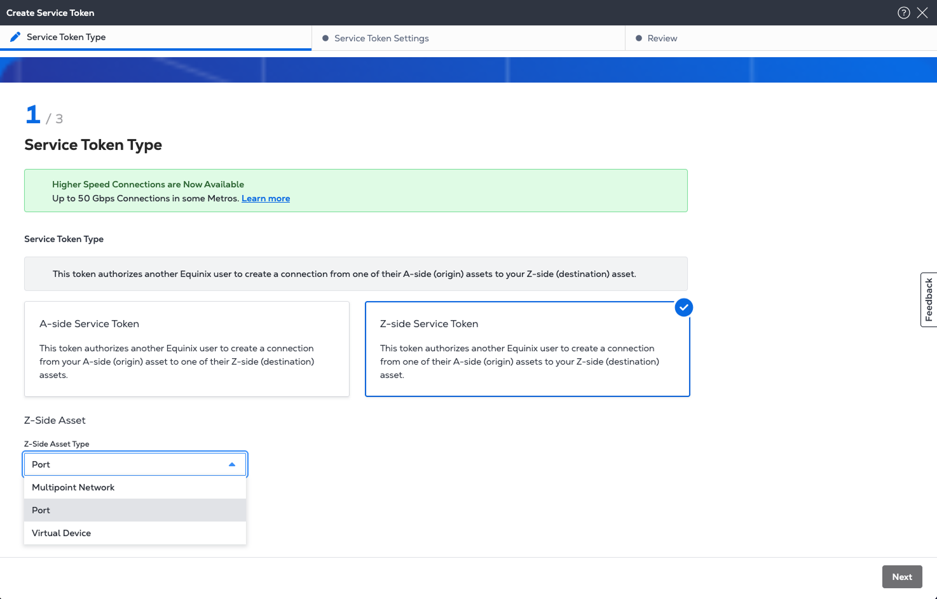Click the blue checkmark badge on Z-side card
Viewport: 937px width, 599px height.
683,307
